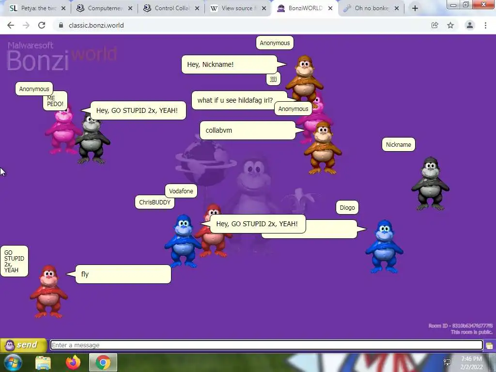Open the Share this page icon
This screenshot has width=496, height=372.
[x=434, y=25]
